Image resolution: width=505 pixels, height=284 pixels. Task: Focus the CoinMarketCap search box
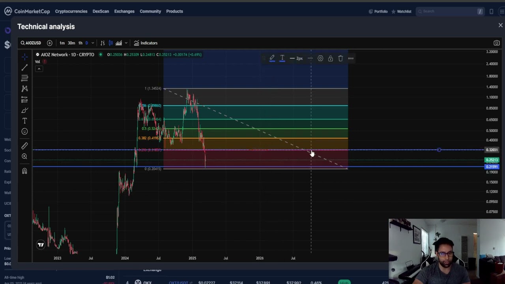(x=450, y=11)
